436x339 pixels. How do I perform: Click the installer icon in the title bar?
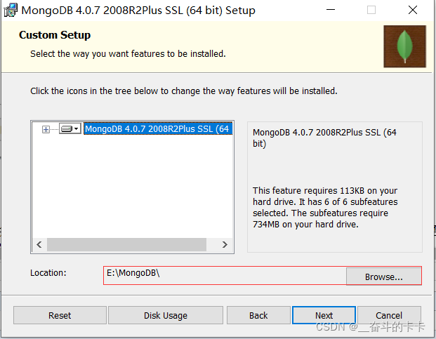coord(11,11)
